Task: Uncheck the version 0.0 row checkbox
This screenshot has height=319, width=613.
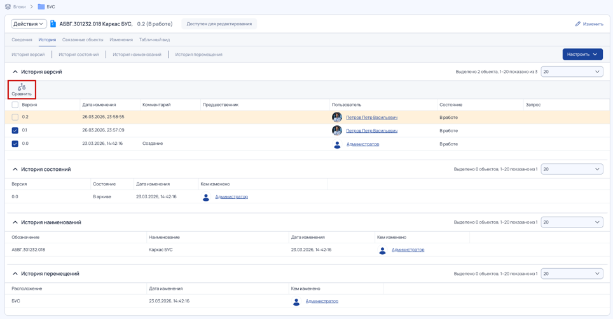Action: coord(15,144)
